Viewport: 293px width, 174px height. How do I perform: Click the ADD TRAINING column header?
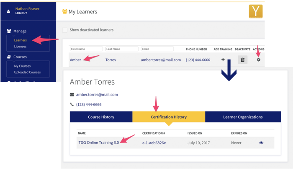tap(223, 49)
